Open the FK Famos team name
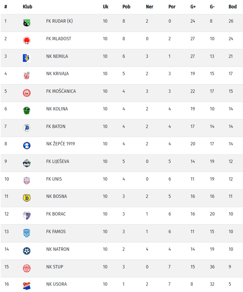Image resolution: width=243 pixels, height=292 pixels. [x=56, y=231]
